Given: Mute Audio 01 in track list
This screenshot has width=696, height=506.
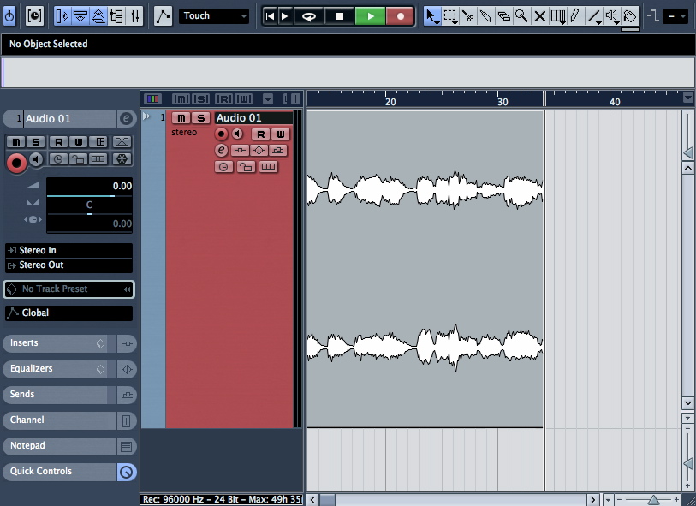Looking at the screenshot, I should pos(181,118).
